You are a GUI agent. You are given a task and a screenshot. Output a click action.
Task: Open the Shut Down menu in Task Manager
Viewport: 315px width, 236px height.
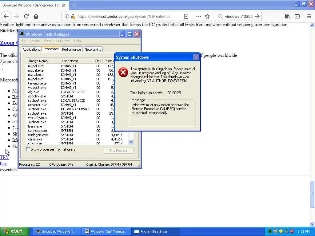coord(62,41)
